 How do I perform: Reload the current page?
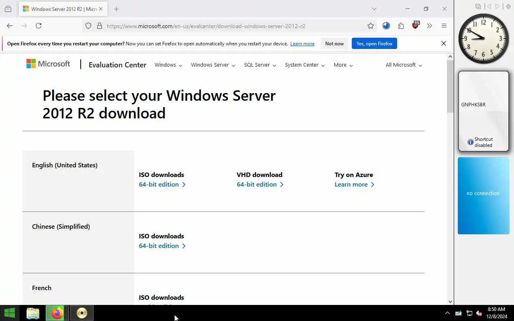click(39, 26)
